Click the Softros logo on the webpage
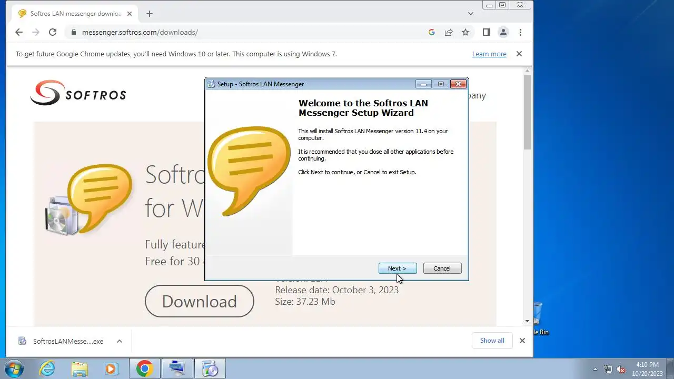674x379 pixels. (x=78, y=93)
